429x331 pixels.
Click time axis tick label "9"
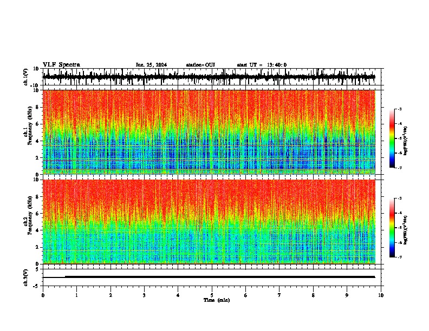pyautogui.click(x=347, y=295)
